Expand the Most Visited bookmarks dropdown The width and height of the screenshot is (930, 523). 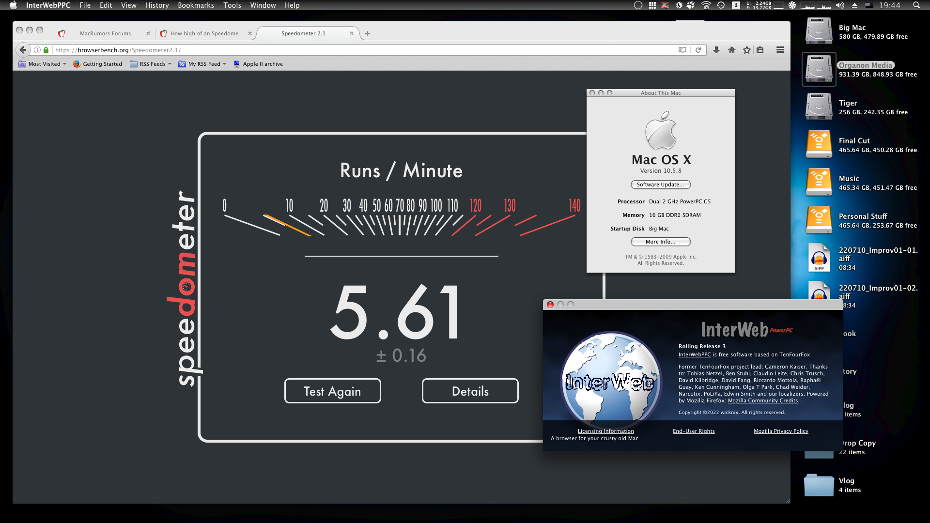(64, 64)
